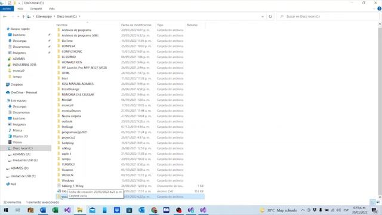382x215 pixels.
Task: Focus the 'Buscar en Disco local' search box
Action: (328, 17)
